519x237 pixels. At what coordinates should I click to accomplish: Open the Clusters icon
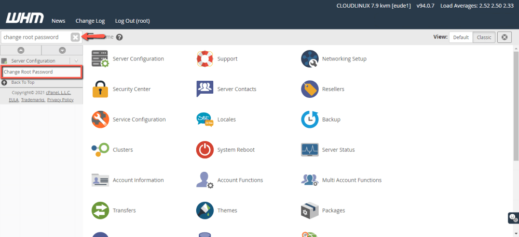coord(100,150)
